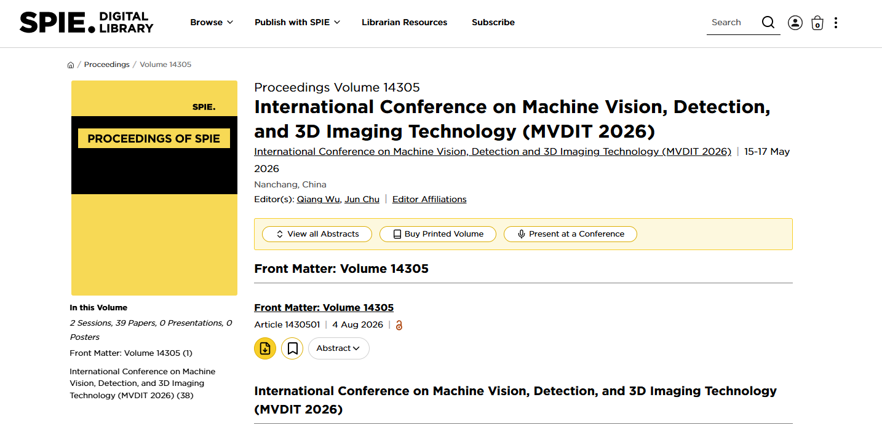This screenshot has width=882, height=424.
Task: Open Librarian Resources
Action: 405,22
